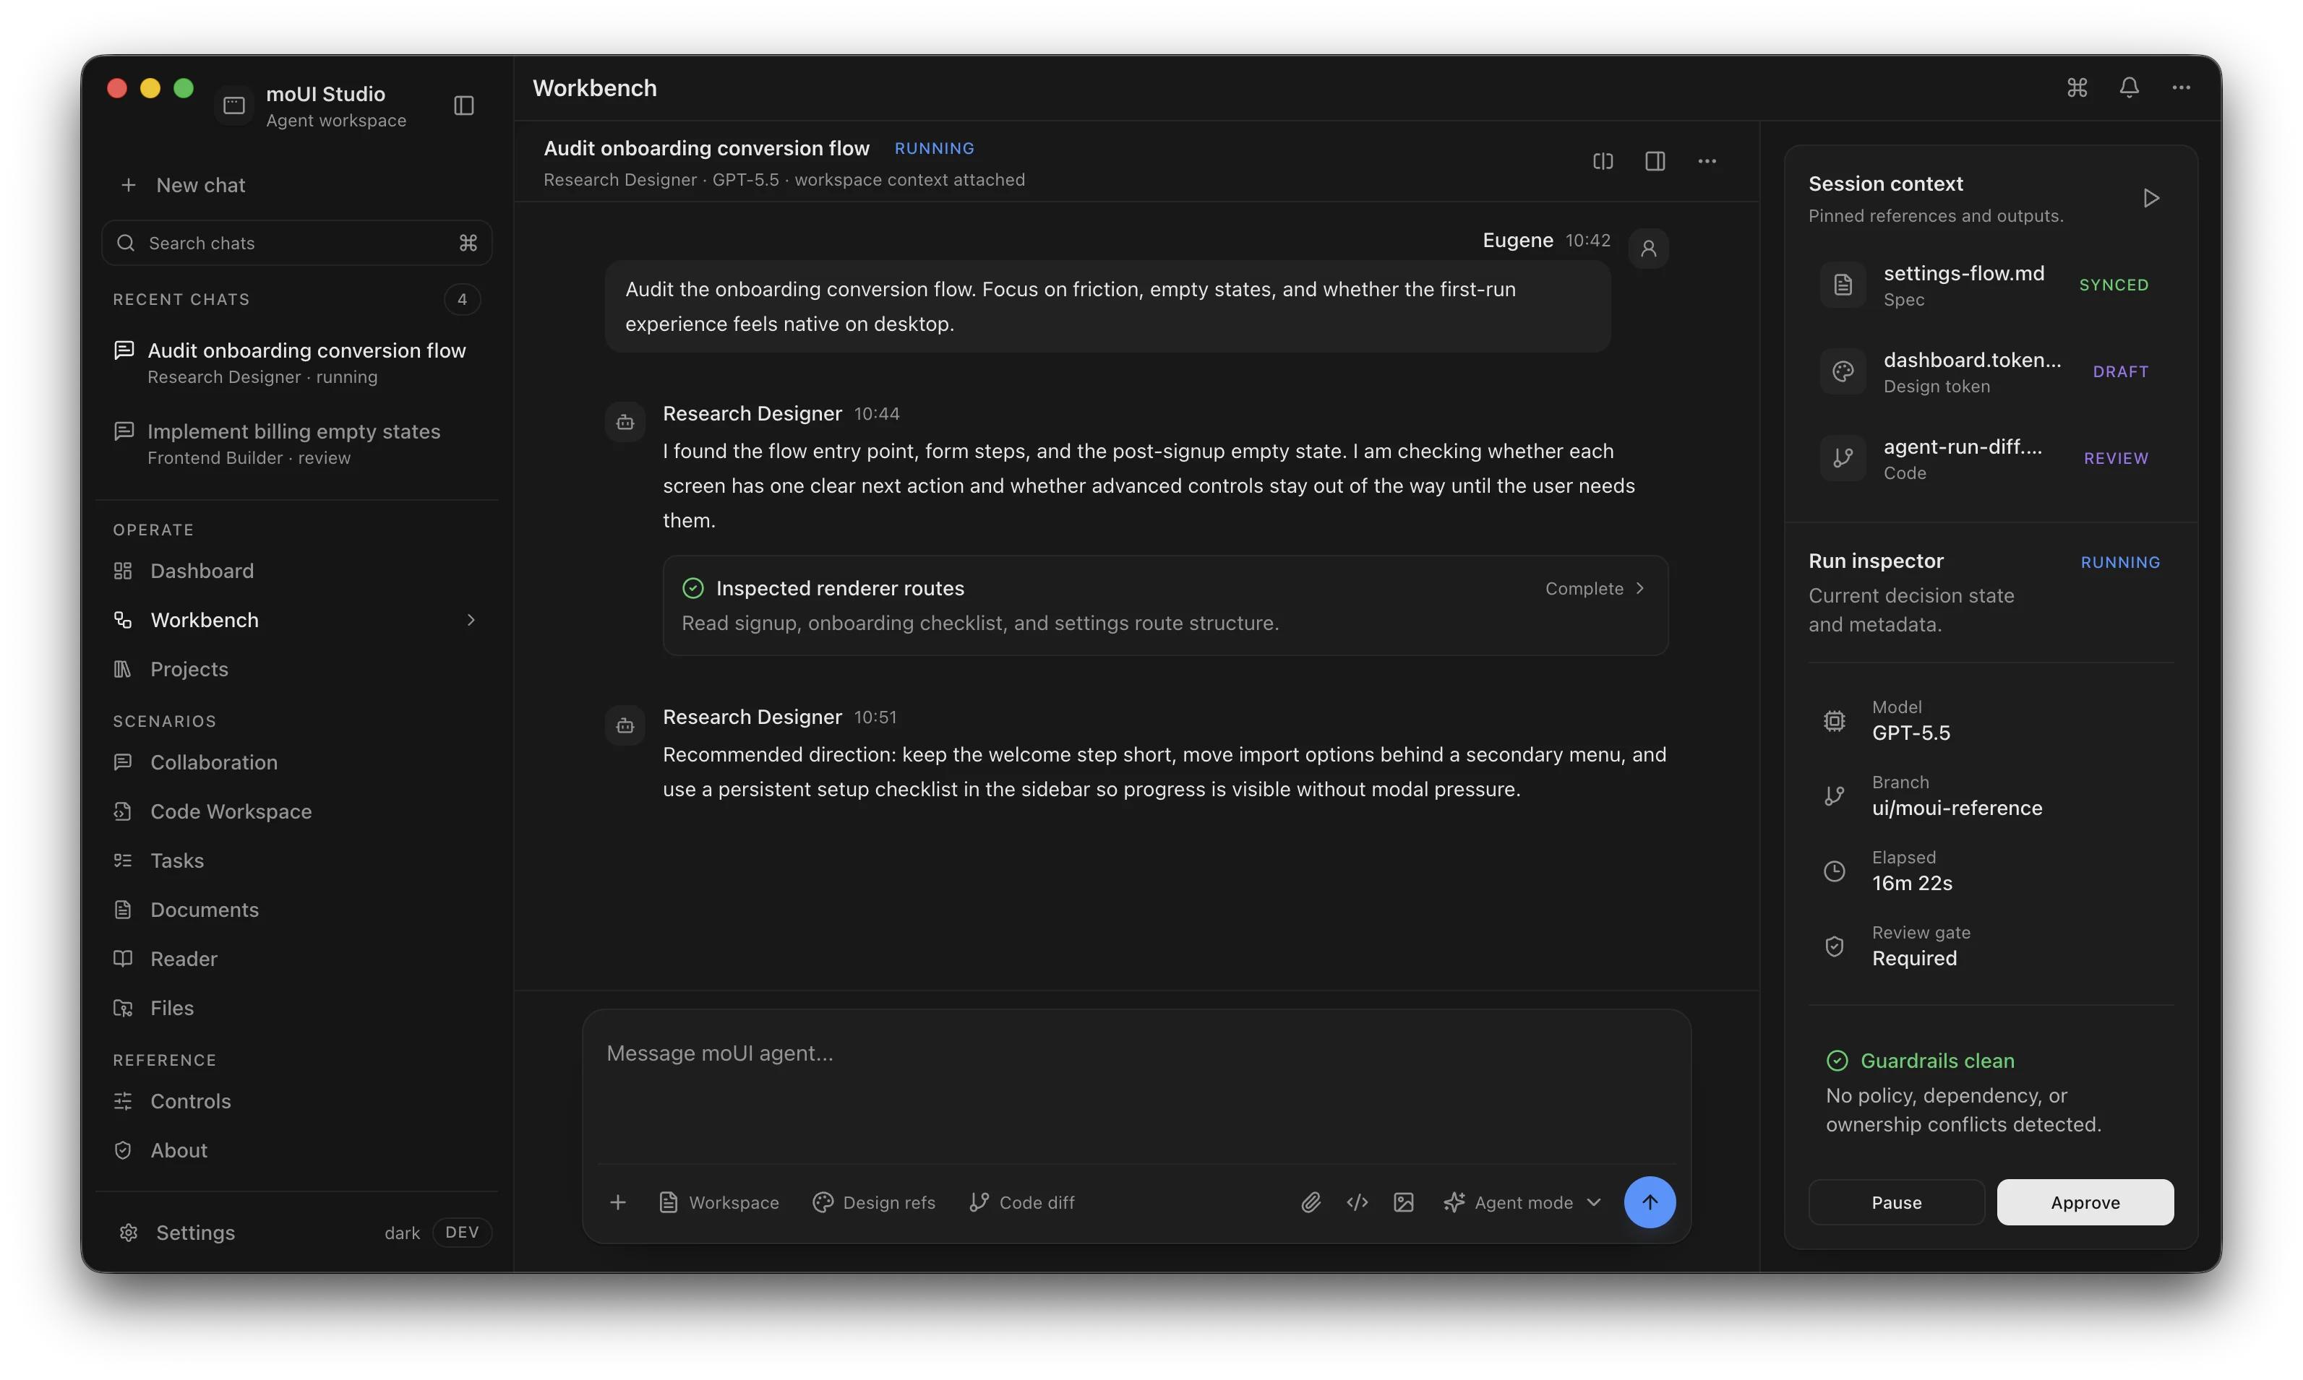Screen dimensions: 2303x1380
Task: Toggle the Code diff chip
Action: (1021, 1202)
